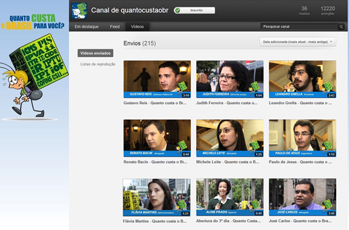
Task: Click title 'Abertura do 3º dia - Quanto Custa...'
Action: [229, 221]
